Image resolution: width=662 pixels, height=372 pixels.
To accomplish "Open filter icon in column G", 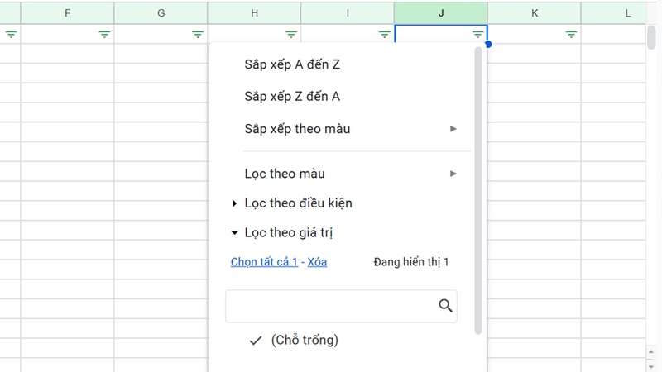I will point(198,35).
